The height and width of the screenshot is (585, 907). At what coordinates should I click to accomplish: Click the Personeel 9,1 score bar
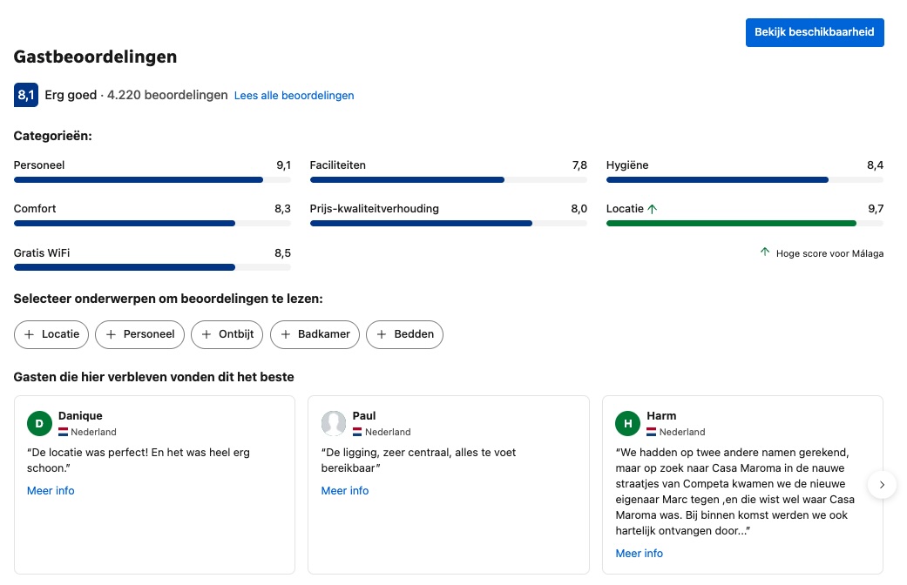click(x=152, y=179)
